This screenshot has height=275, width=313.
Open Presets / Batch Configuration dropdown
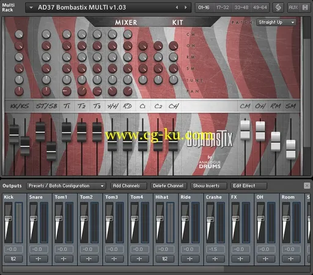click(66, 186)
